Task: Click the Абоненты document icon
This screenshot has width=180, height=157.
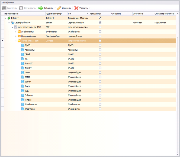Action: (22, 50)
